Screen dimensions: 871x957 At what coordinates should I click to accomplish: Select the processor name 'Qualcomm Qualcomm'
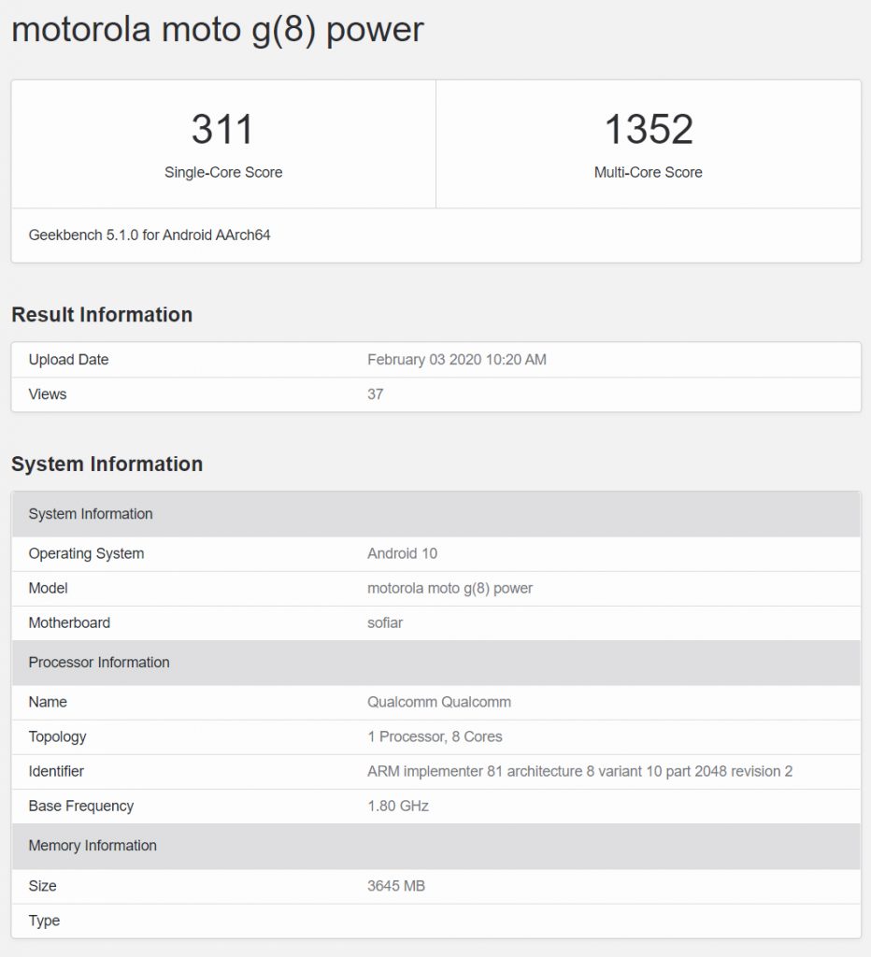coord(439,702)
